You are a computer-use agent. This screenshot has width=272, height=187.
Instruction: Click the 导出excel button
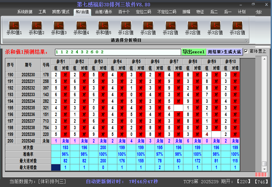pos(193,52)
